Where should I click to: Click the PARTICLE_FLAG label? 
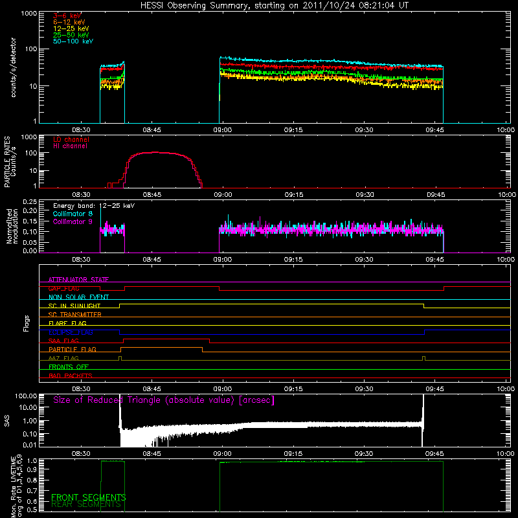tap(73, 349)
